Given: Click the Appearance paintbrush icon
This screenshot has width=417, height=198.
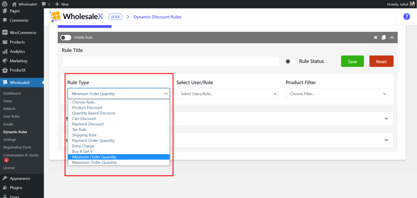Looking at the screenshot, I should click(x=5, y=178).
